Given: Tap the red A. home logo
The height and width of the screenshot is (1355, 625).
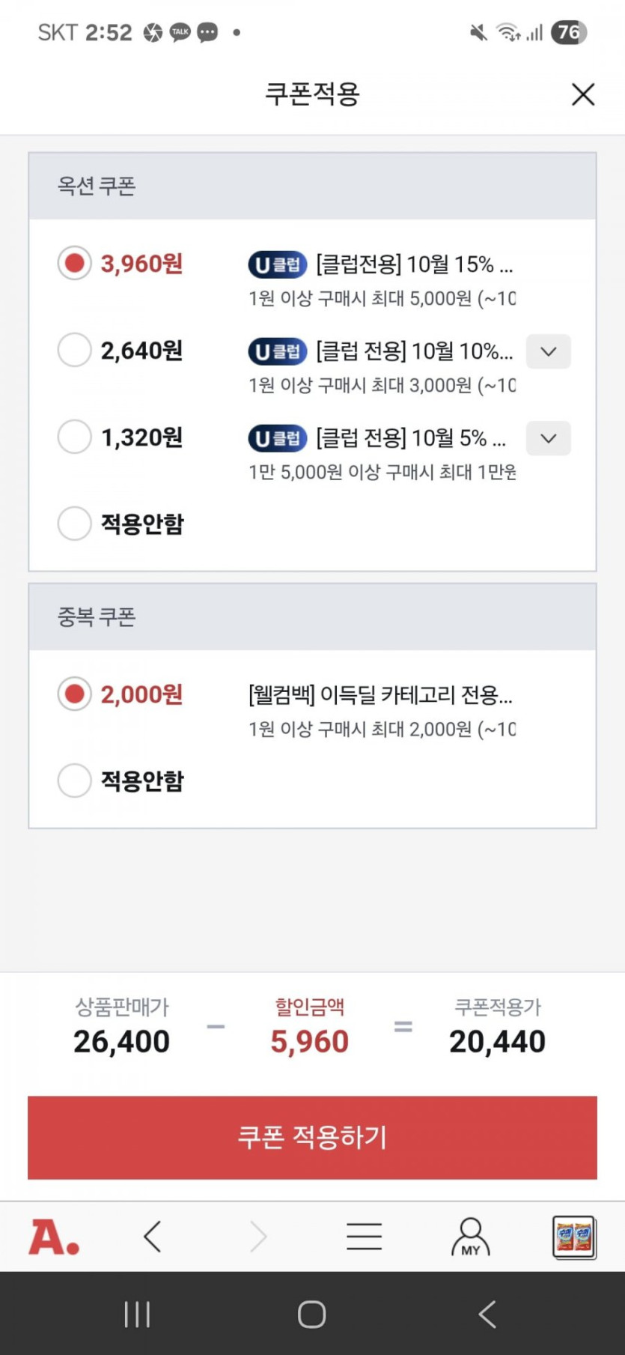Looking at the screenshot, I should [x=54, y=1237].
